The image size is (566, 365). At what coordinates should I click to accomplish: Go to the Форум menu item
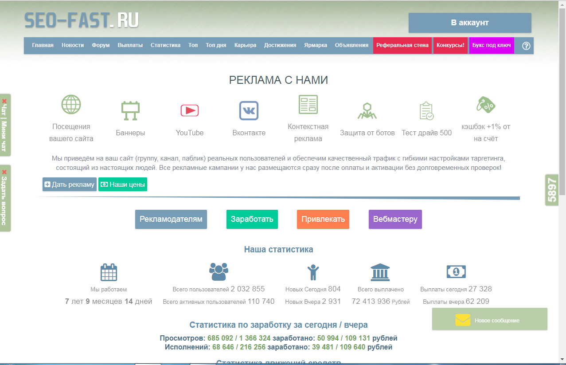click(x=101, y=45)
